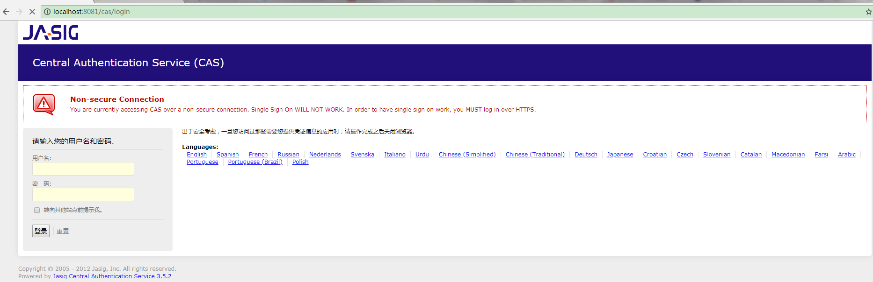Check the 转向其他站点前提示我 checkbox

click(x=37, y=210)
